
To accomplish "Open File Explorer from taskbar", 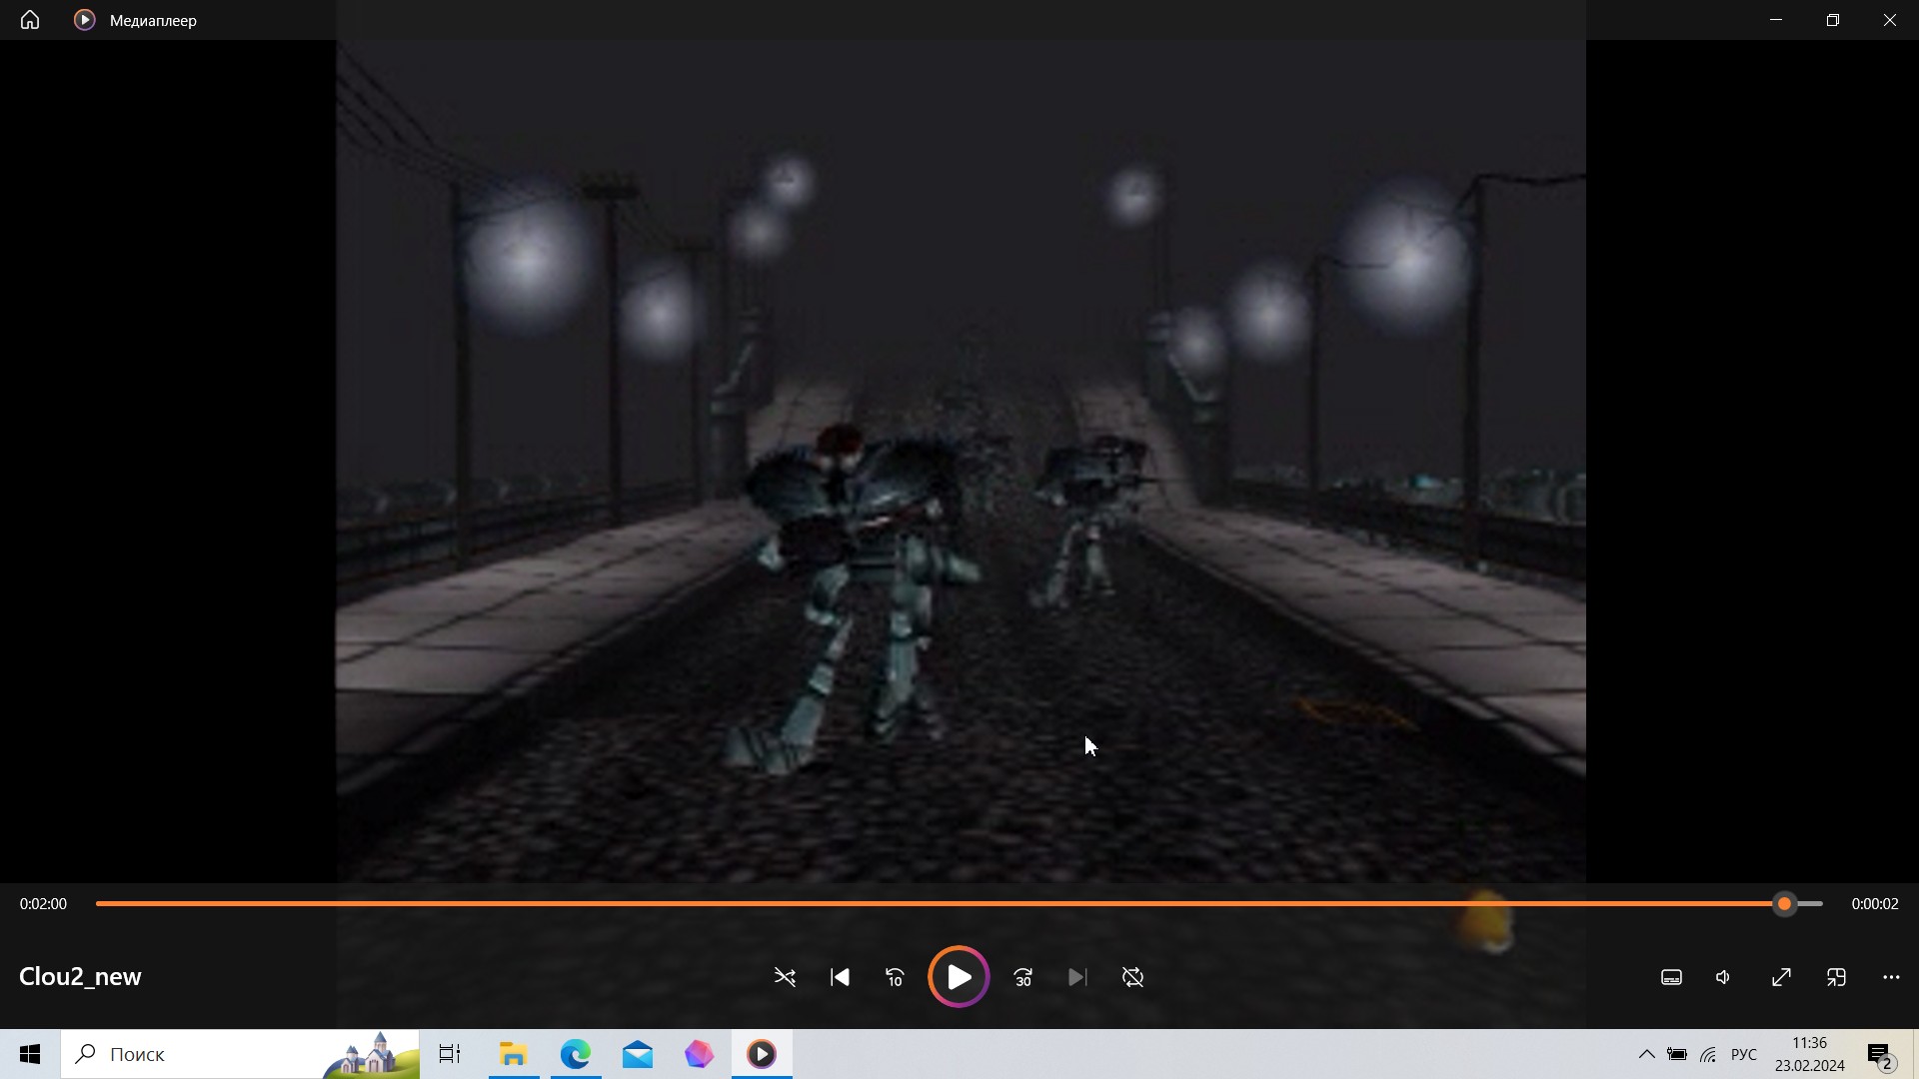I will coord(513,1054).
